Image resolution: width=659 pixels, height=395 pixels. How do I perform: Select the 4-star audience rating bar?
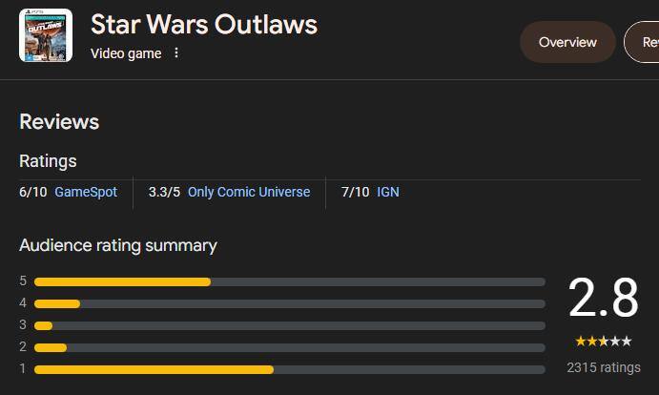click(x=289, y=303)
